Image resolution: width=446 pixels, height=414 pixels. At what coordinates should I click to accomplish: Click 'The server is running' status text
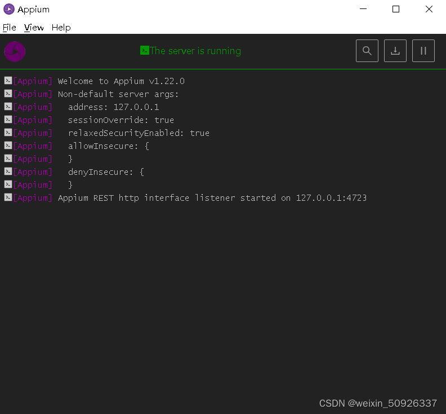point(195,51)
